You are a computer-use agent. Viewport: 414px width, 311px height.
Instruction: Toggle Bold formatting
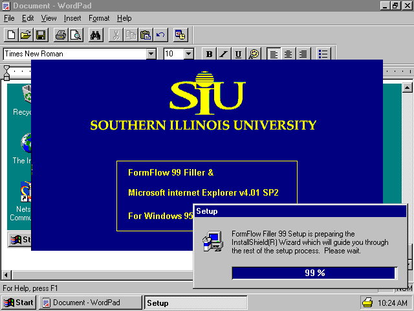[x=209, y=54]
